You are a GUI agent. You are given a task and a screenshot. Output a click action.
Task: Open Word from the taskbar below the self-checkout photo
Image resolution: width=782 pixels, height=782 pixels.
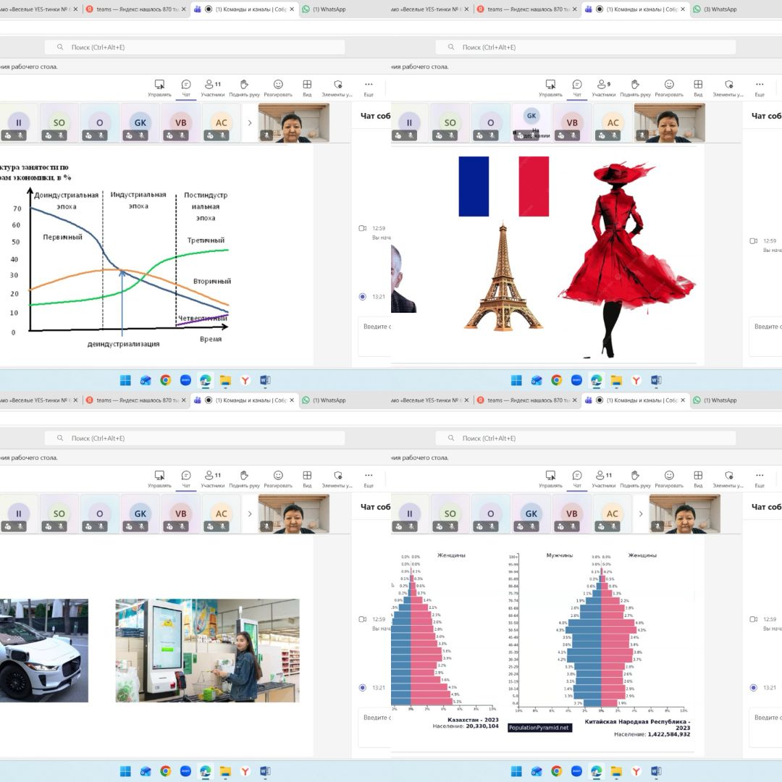click(x=265, y=772)
